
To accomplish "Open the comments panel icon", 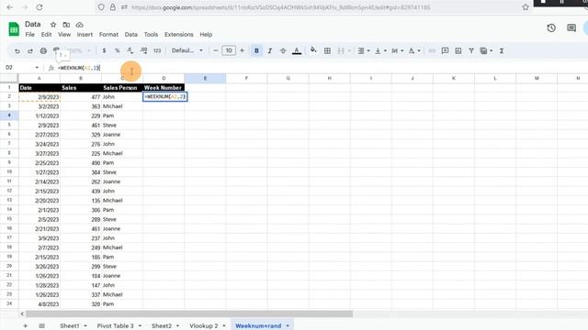I will point(571,28).
